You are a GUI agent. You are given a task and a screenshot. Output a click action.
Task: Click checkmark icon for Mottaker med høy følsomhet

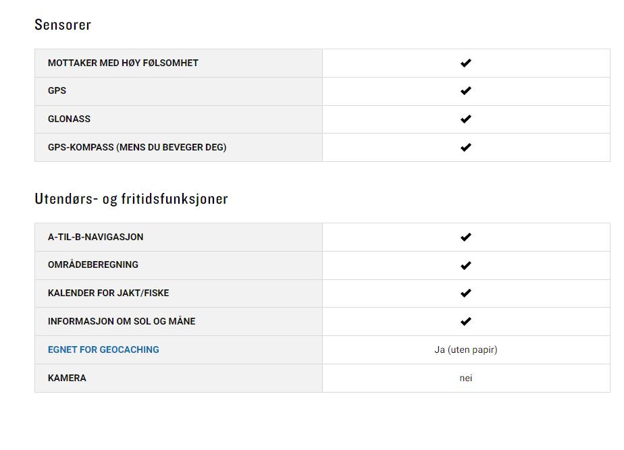(x=465, y=63)
